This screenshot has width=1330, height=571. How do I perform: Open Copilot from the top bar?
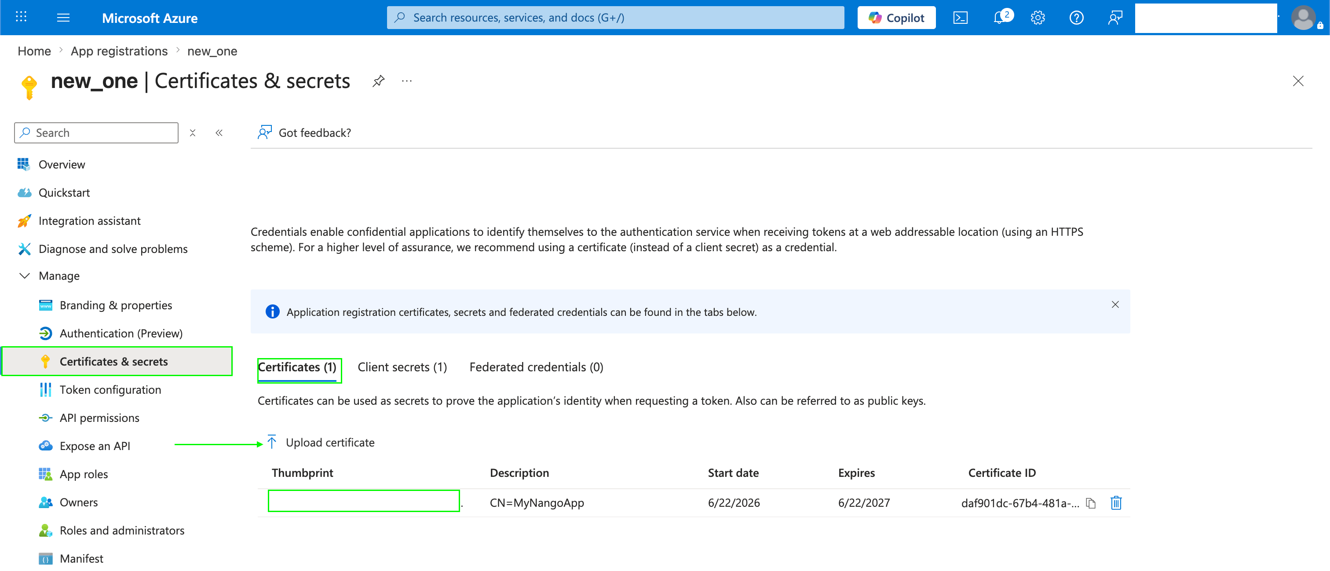coord(896,18)
